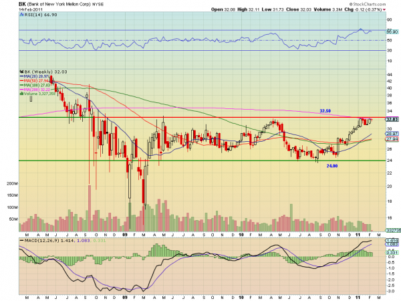Click the -3.0 label on MACD axis
Viewport: 401px width, 301px height.
391,291
